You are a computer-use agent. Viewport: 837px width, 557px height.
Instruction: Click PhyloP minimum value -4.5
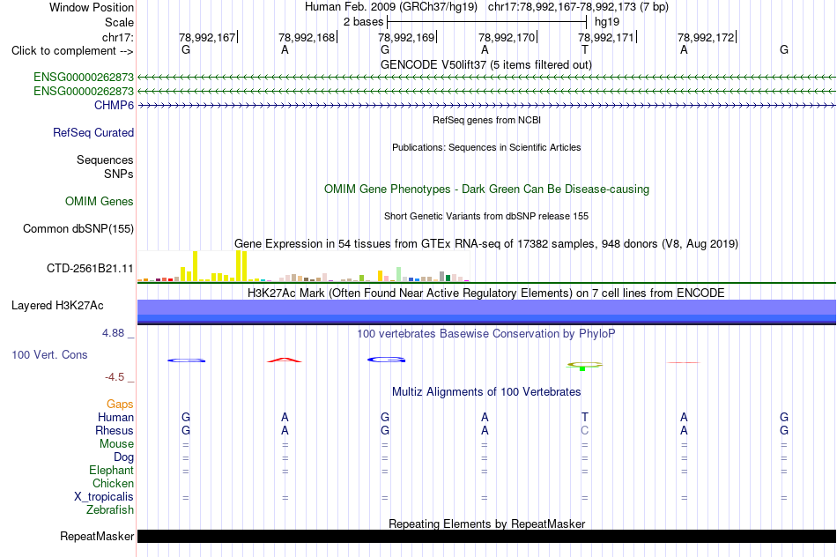point(115,377)
